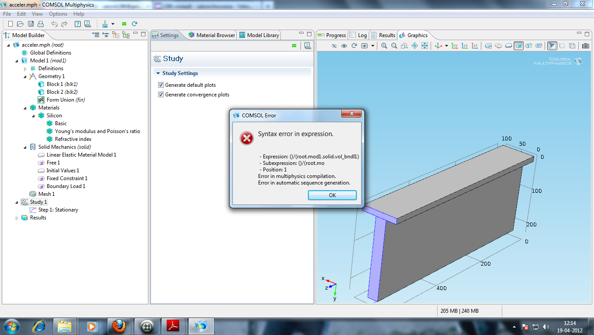The width and height of the screenshot is (594, 335).
Task: Toggle Generate convergence plots checkbox
Action: coord(161,95)
